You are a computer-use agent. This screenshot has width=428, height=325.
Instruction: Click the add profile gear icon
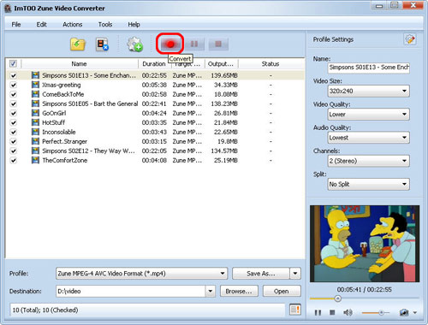coord(134,44)
